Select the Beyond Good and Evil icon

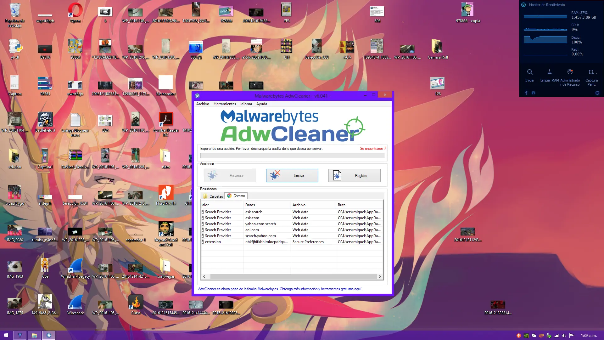(166, 234)
